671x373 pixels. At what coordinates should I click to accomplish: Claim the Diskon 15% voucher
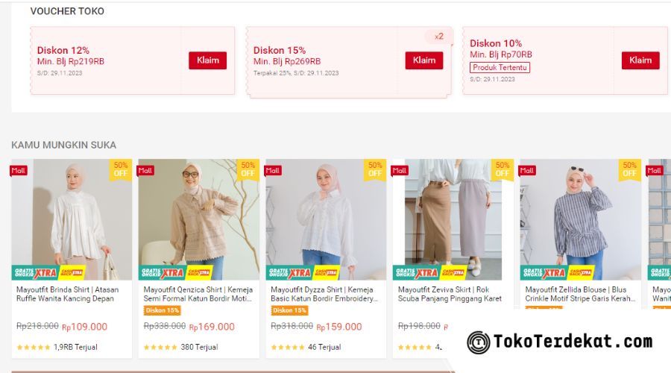point(424,60)
